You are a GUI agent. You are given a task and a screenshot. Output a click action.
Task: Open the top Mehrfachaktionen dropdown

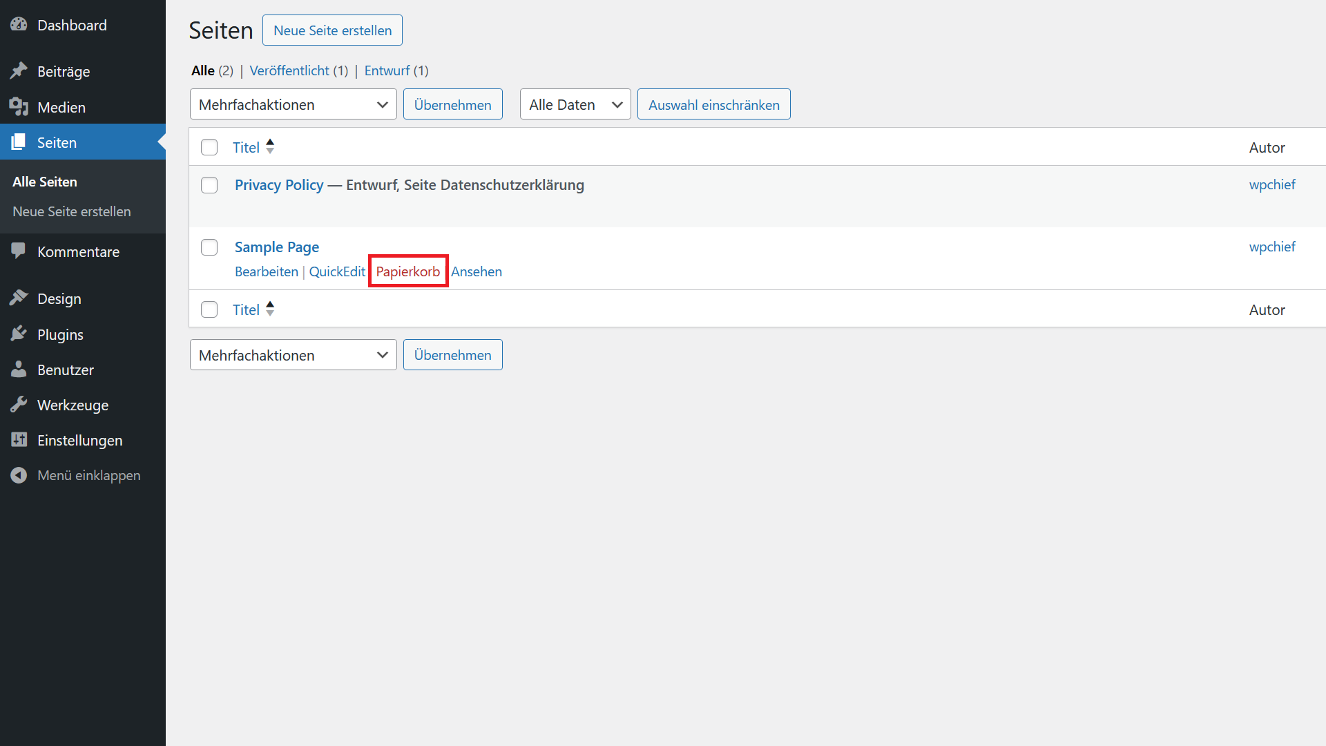tap(294, 104)
